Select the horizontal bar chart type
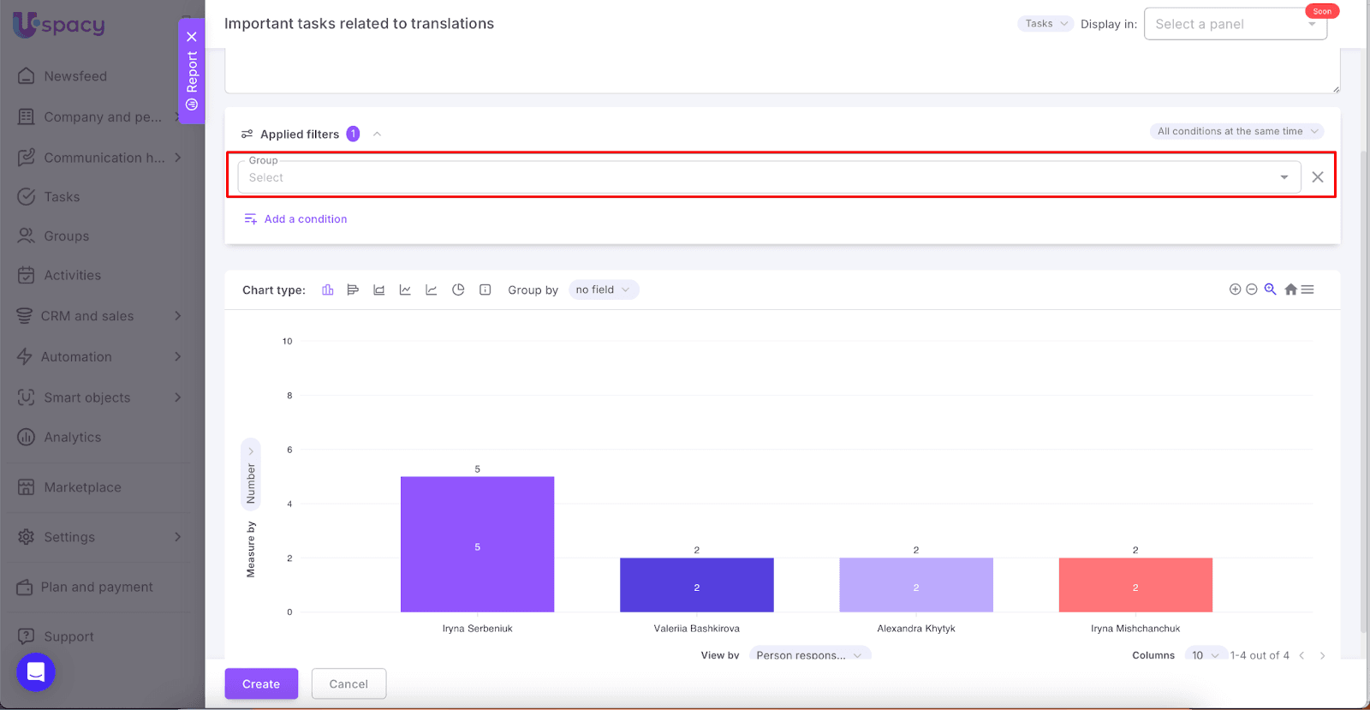The height and width of the screenshot is (710, 1370). [353, 290]
